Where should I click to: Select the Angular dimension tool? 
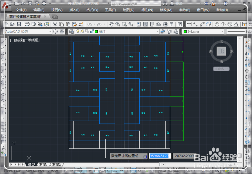pos(236,24)
